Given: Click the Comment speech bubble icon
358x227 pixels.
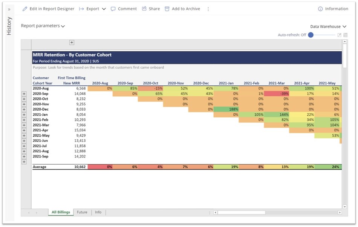Looking at the screenshot, I should 113,9.
